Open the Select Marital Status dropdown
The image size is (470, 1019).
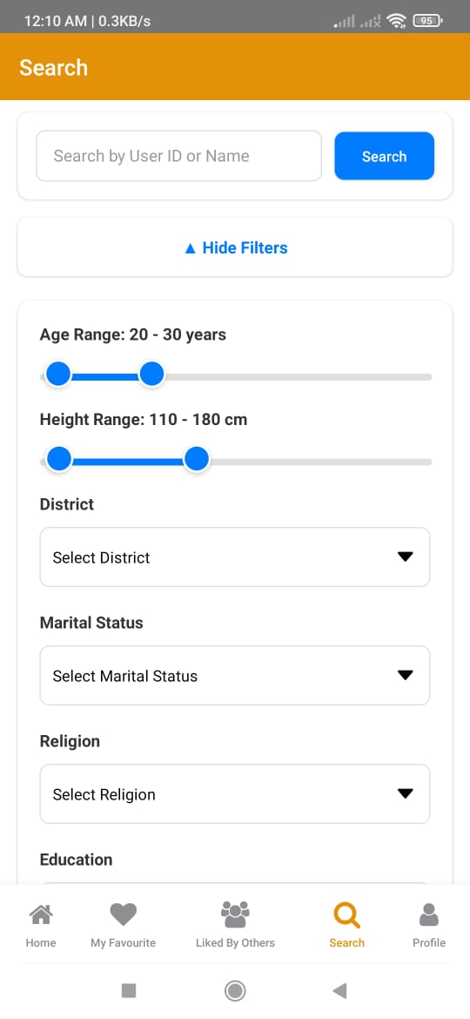[x=235, y=675]
